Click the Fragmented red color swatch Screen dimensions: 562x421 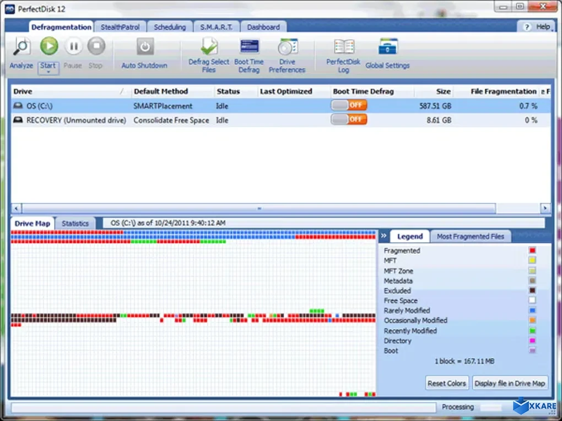(532, 250)
